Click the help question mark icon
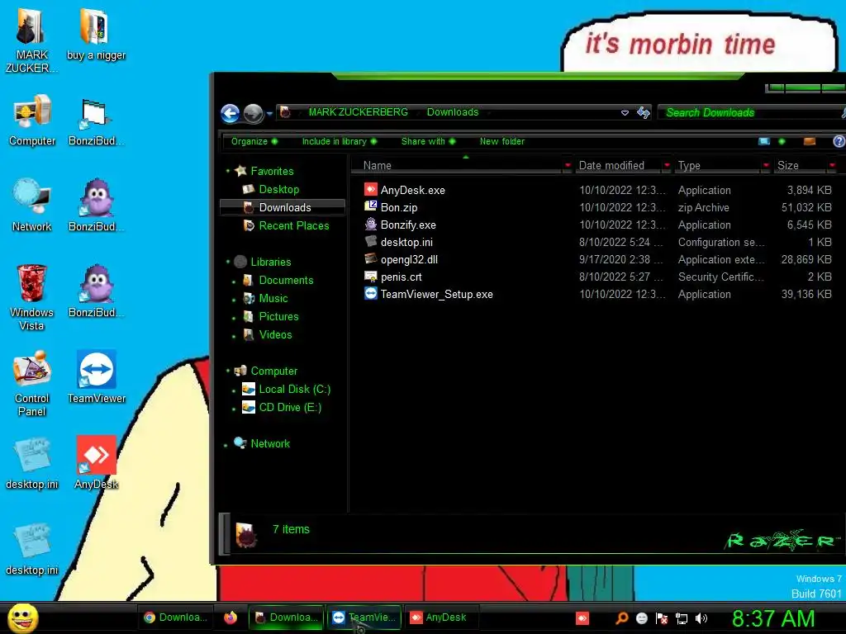The image size is (846, 634). coord(839,141)
